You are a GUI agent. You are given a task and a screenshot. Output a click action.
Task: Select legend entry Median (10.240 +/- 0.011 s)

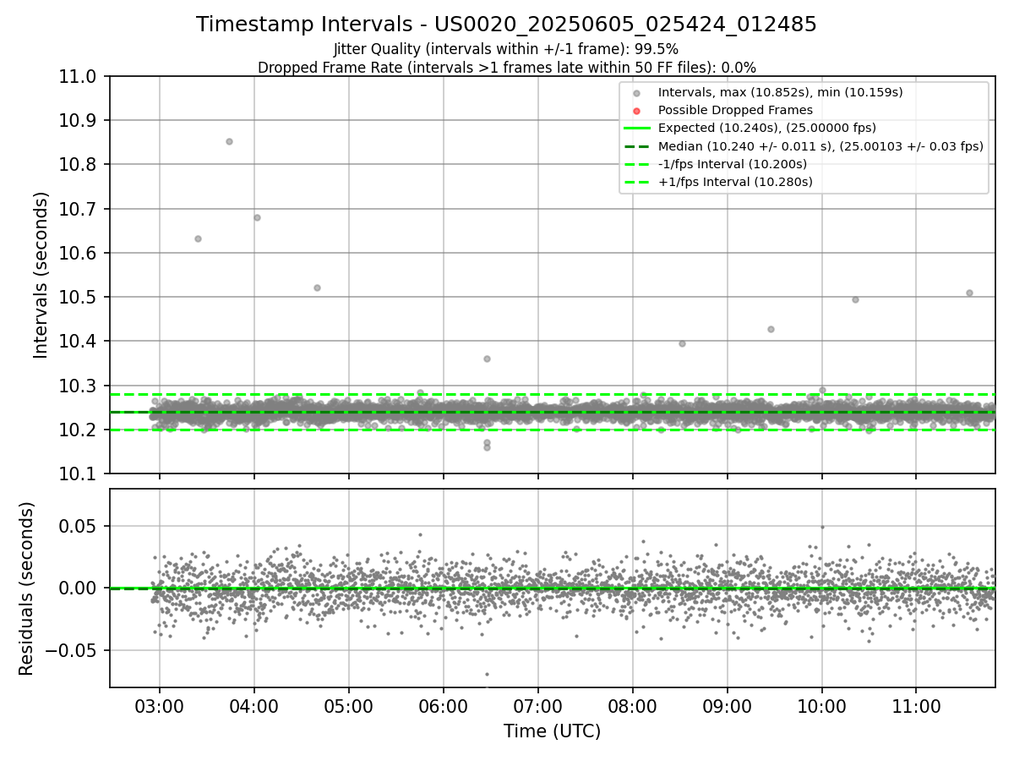pyautogui.click(x=820, y=145)
